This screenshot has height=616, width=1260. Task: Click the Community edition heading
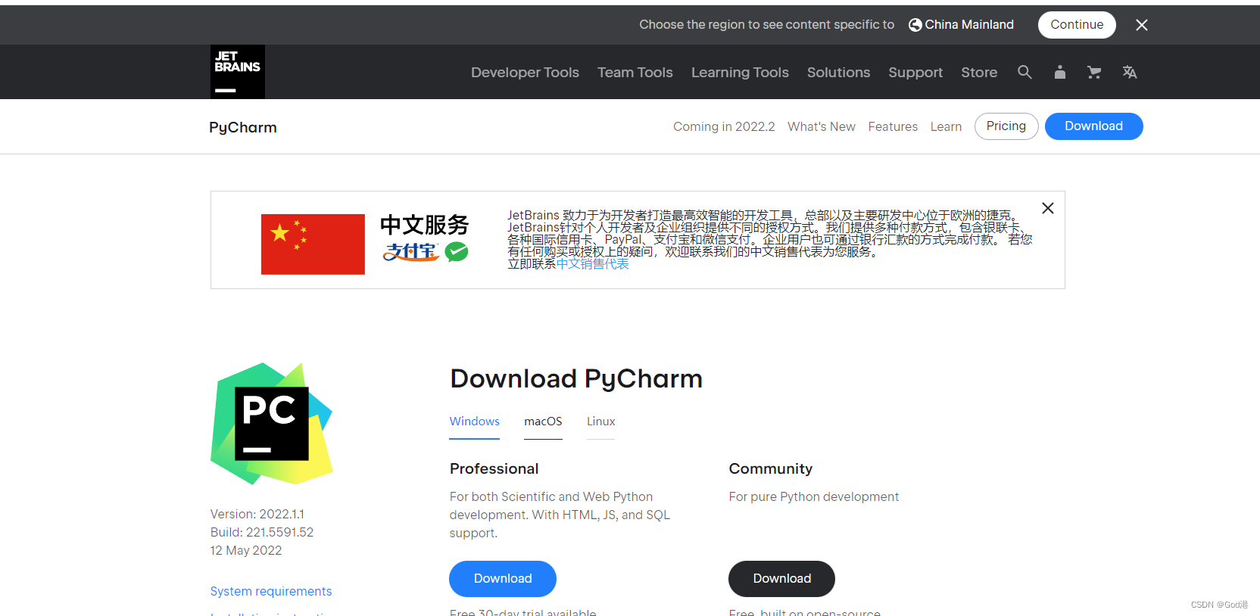click(x=771, y=468)
